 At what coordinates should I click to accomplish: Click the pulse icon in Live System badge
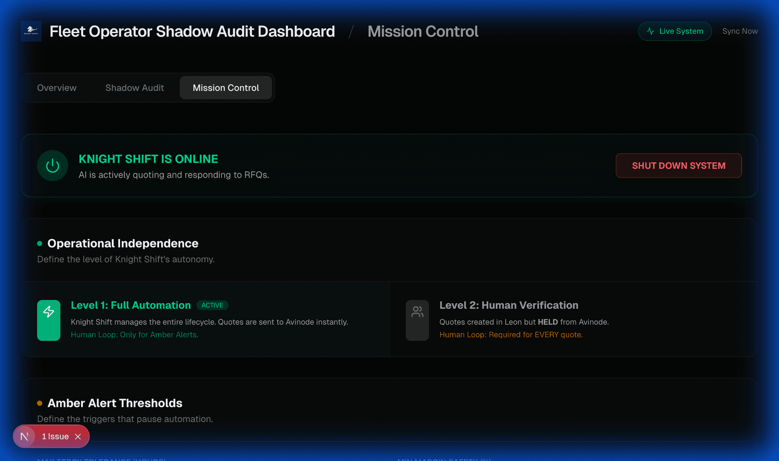tap(650, 31)
